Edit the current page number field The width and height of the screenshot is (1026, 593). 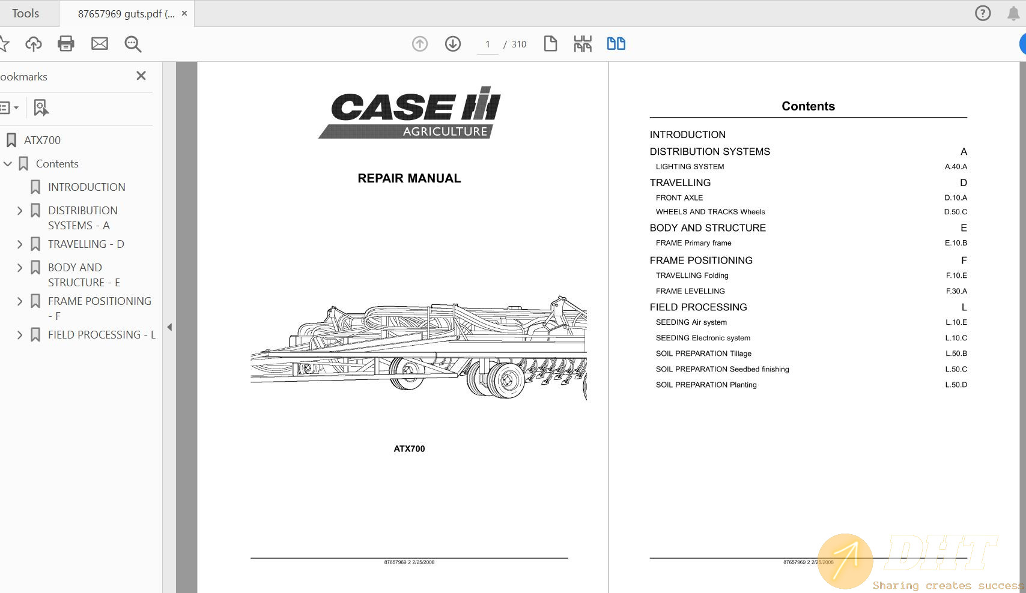(x=488, y=44)
